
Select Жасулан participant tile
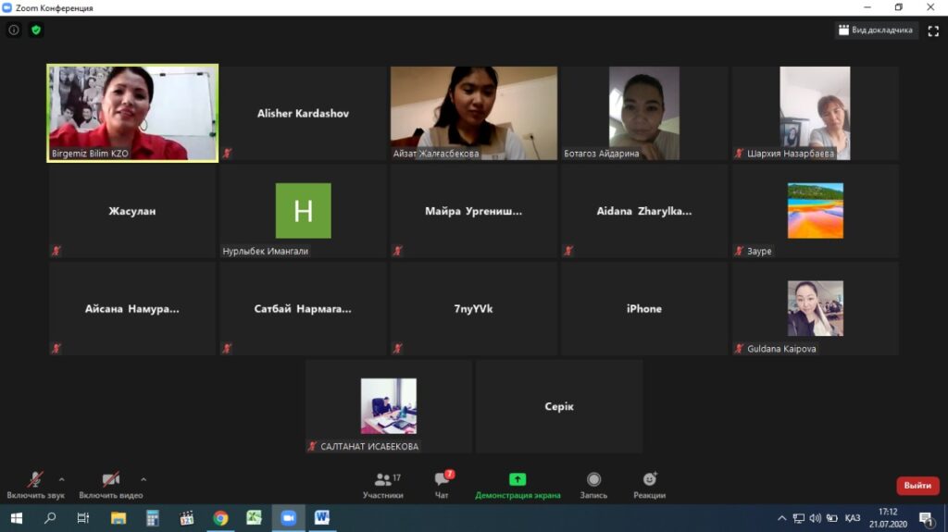point(132,211)
